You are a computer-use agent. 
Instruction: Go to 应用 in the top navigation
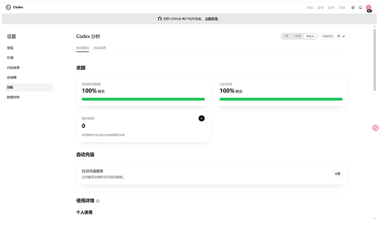pos(331,8)
